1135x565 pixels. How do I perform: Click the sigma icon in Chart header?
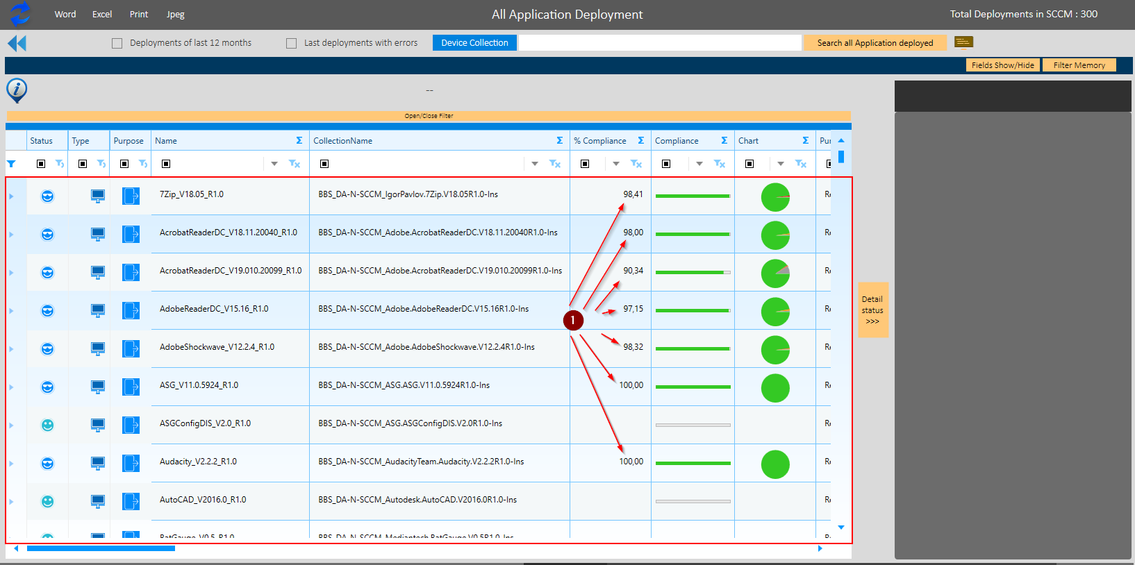tap(806, 140)
